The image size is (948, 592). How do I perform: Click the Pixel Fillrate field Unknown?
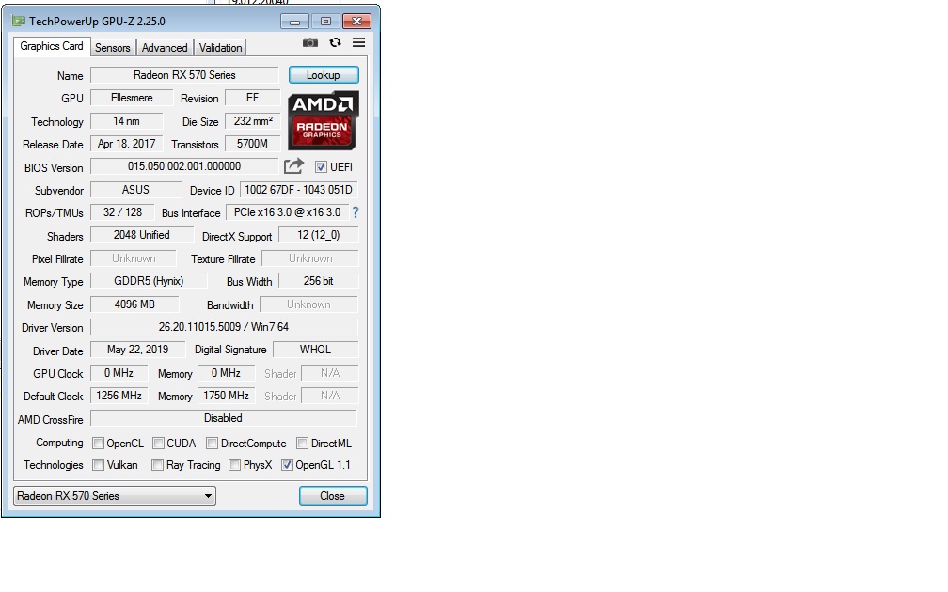tap(134, 258)
